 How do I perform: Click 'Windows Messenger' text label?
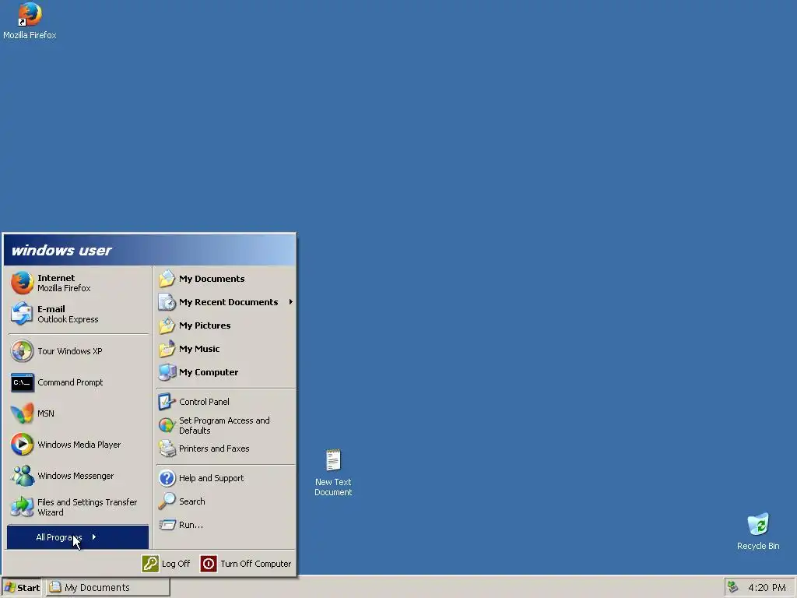click(75, 476)
